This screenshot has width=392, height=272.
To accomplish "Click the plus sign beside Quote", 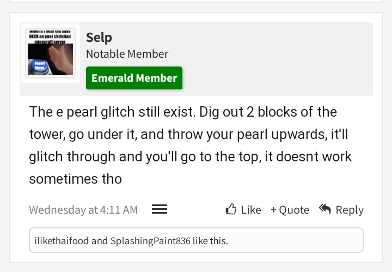I will click(273, 210).
